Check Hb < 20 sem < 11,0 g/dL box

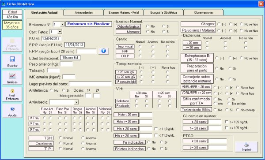point(156,129)
